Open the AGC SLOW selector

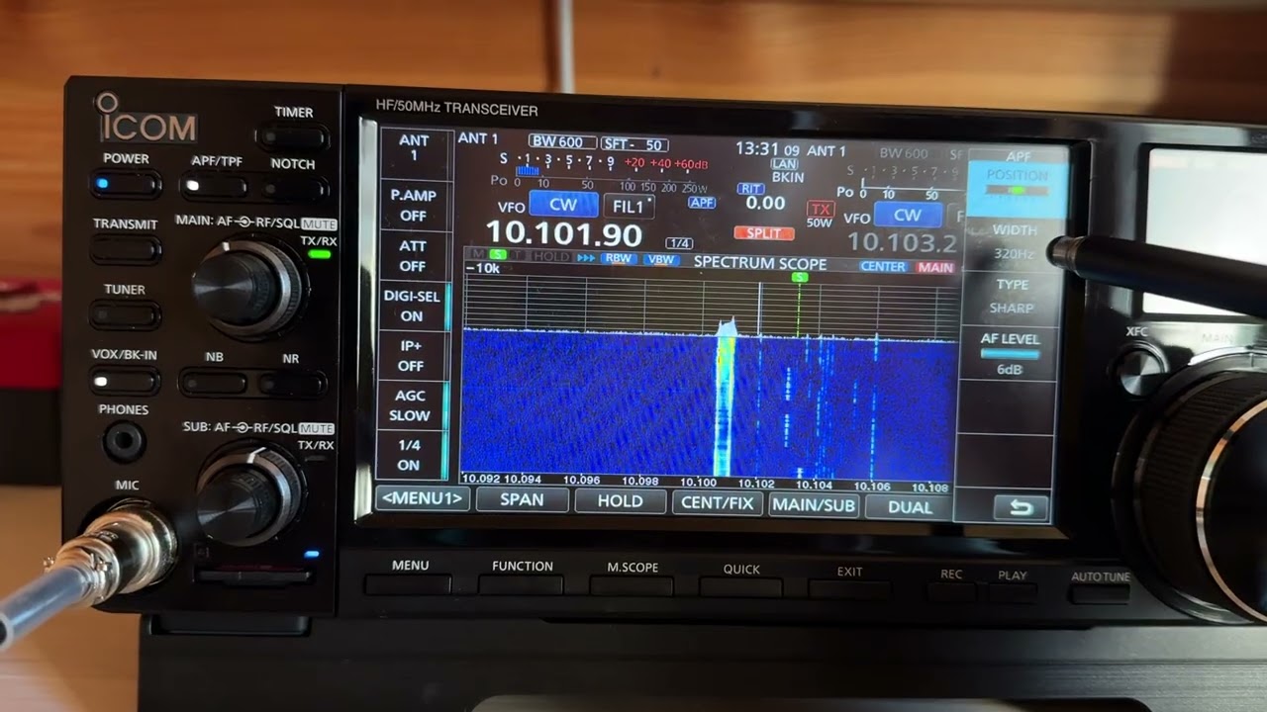pyautogui.click(x=411, y=404)
